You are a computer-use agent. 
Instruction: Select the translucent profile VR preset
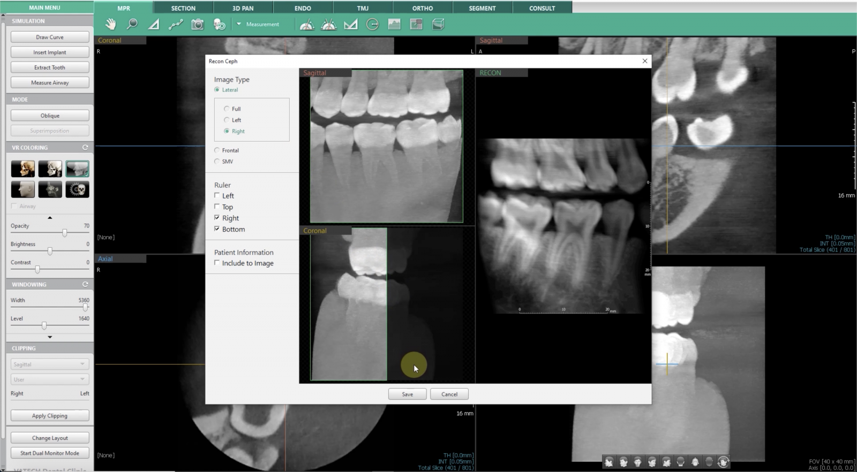click(x=77, y=169)
